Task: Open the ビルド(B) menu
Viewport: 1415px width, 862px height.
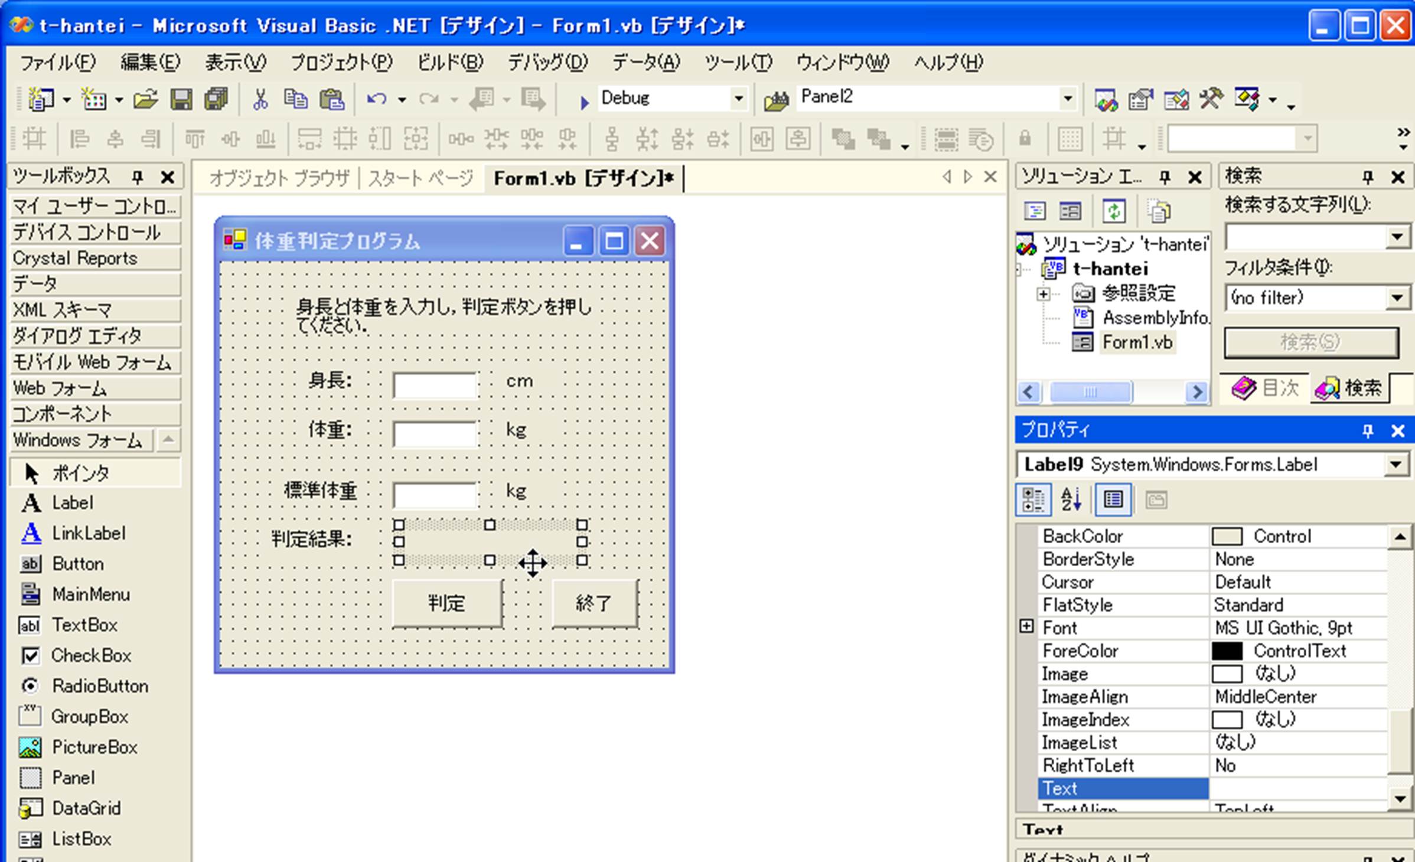Action: point(450,62)
